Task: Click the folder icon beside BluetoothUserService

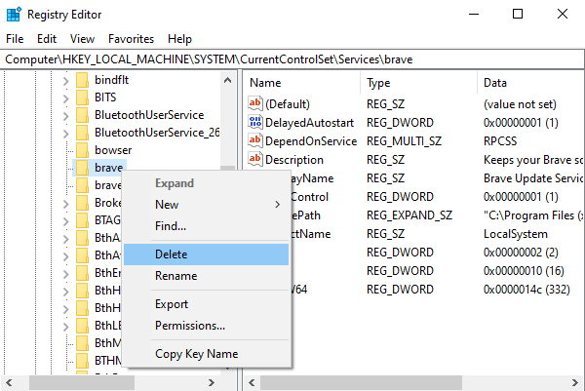Action: click(82, 115)
